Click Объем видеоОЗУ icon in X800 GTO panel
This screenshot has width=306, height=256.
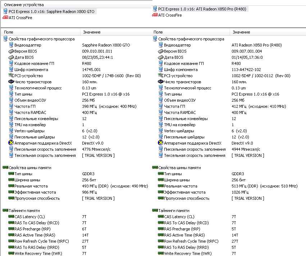point(11,100)
